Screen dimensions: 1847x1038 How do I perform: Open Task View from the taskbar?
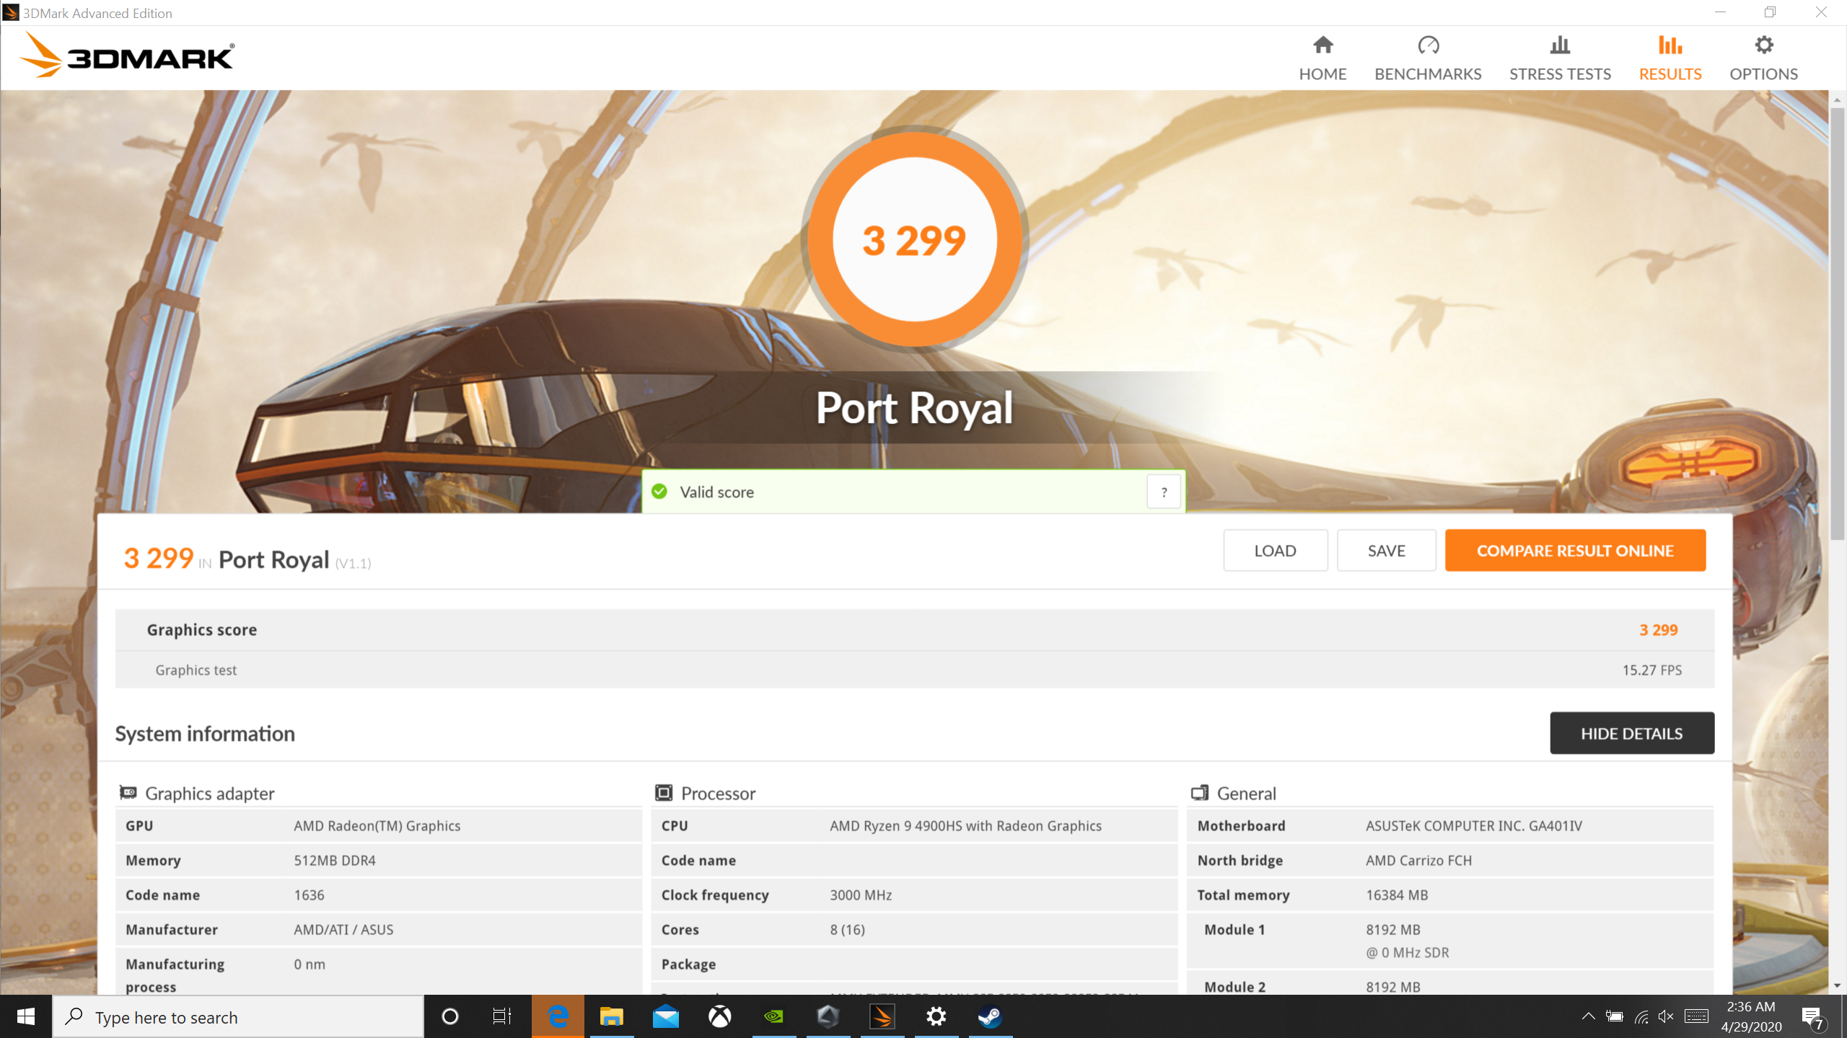(x=502, y=1017)
